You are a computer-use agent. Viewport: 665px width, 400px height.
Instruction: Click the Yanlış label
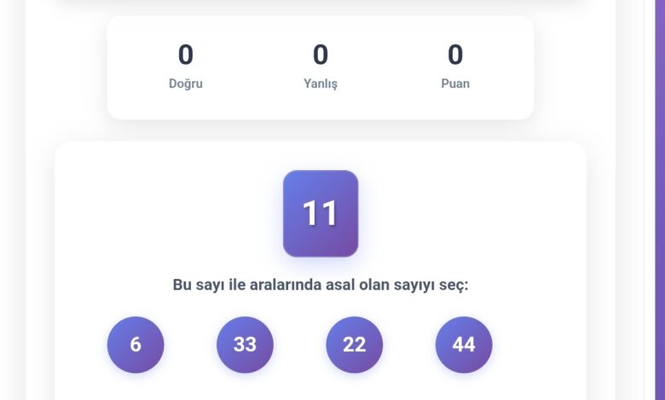321,83
